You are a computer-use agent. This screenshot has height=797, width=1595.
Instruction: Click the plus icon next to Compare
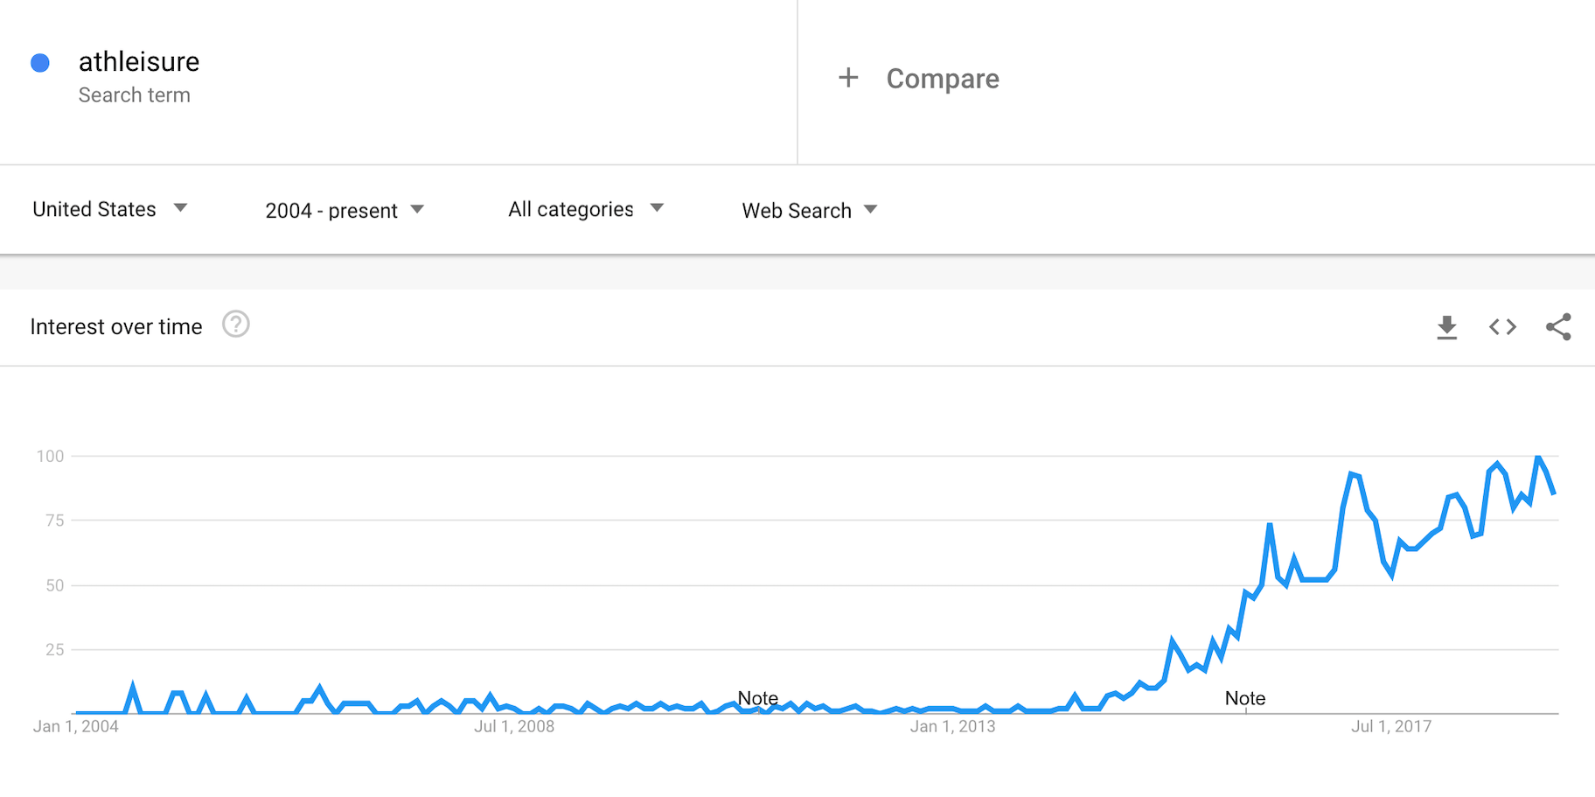[848, 78]
